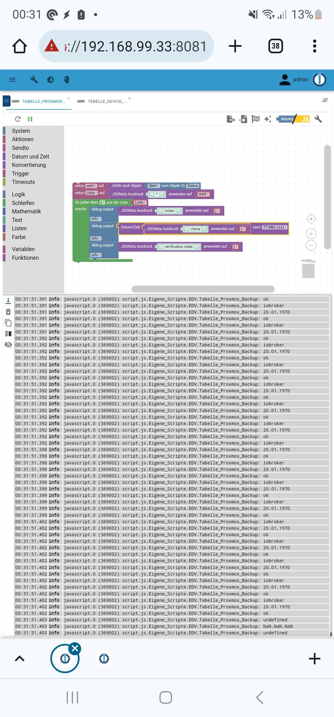Open the info level dropdown under Datum/Zeit output

[96, 238]
